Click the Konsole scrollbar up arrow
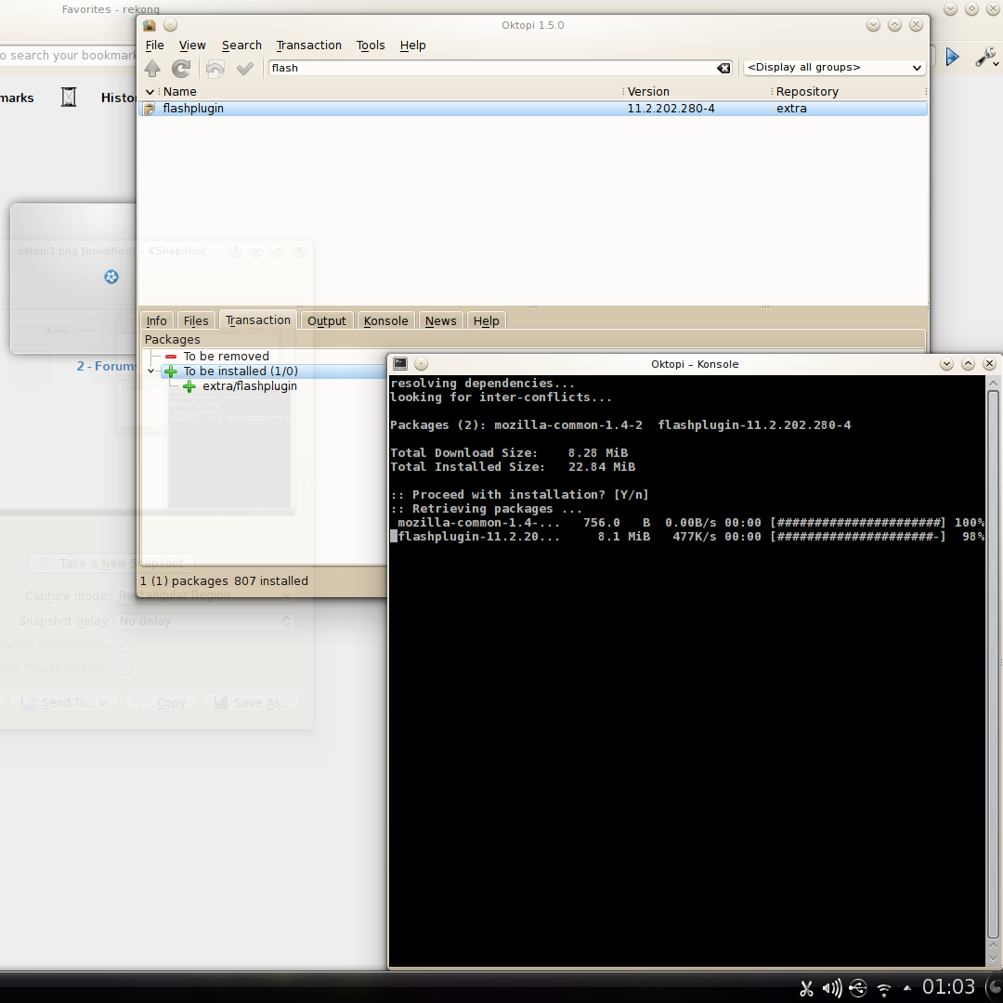Screen dimensions: 1003x1003 993,384
